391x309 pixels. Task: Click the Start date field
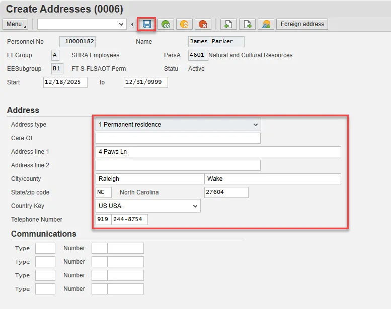65,82
